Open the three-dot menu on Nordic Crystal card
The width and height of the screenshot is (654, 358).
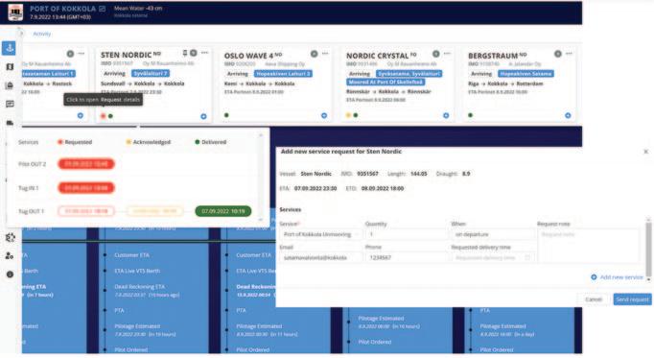[x=447, y=54]
